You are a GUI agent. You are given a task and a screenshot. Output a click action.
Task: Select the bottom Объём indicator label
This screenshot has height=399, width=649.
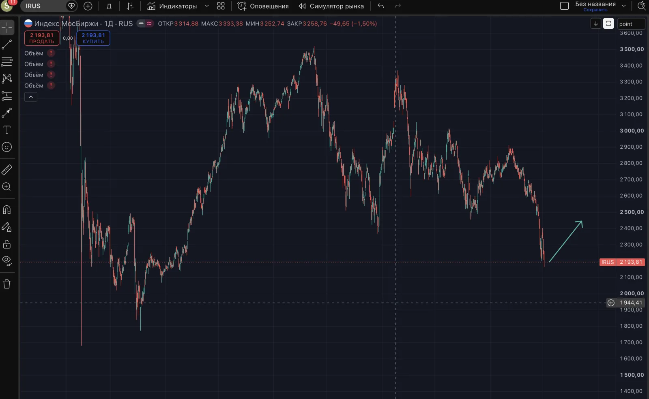pos(34,85)
